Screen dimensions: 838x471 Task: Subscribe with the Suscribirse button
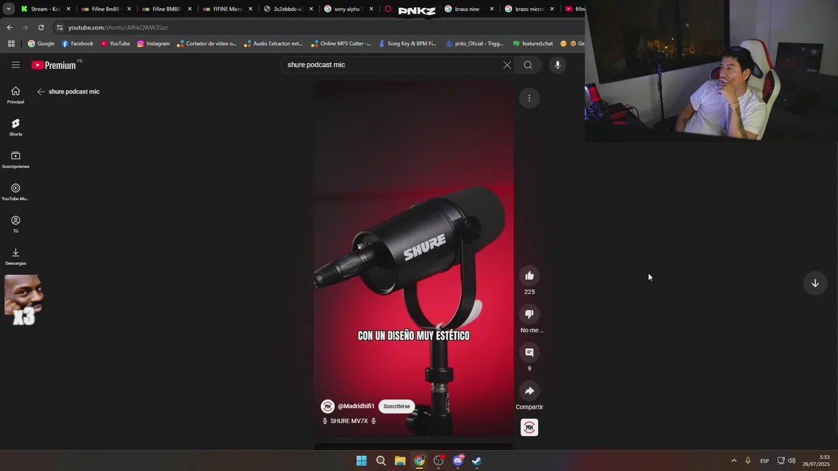[397, 406]
